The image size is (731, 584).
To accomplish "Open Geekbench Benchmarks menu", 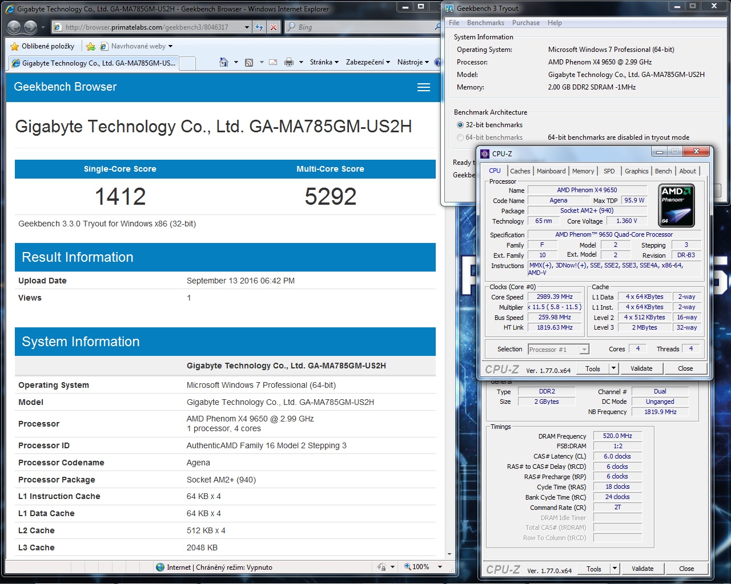I will coord(485,23).
